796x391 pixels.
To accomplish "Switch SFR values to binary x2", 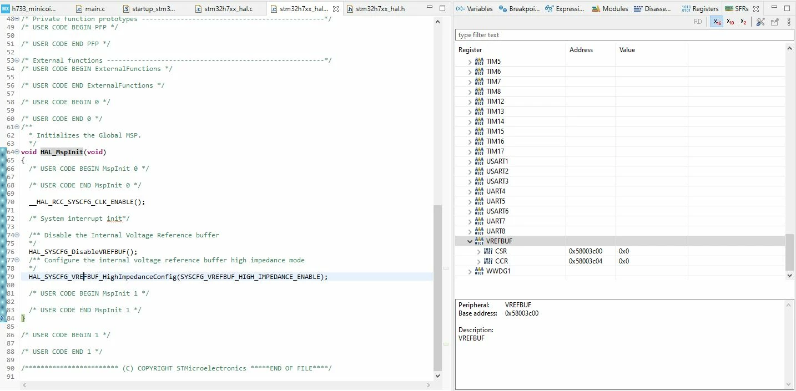I will tap(744, 22).
